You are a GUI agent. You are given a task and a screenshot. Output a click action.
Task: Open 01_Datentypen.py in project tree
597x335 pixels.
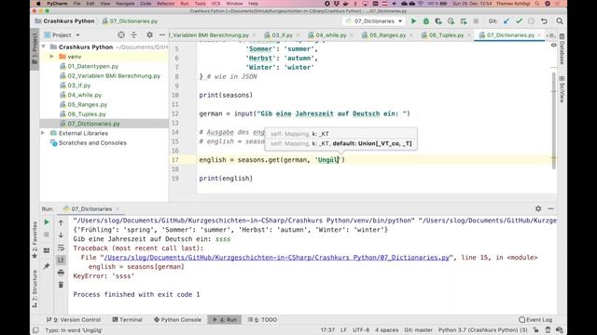coord(93,66)
